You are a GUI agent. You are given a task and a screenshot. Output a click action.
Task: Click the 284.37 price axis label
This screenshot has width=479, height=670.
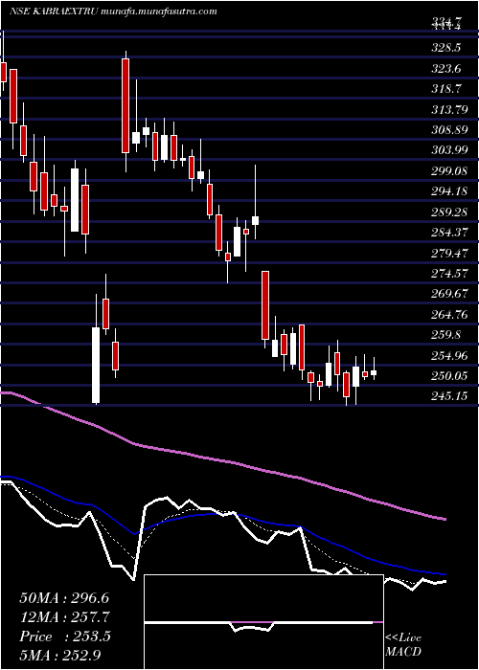click(x=449, y=233)
